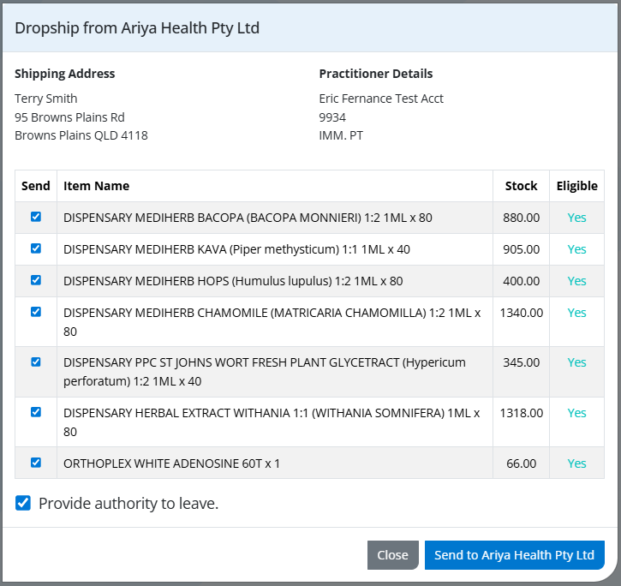Click the Eligible column header
Viewport: 621px width, 586px height.
click(x=576, y=186)
